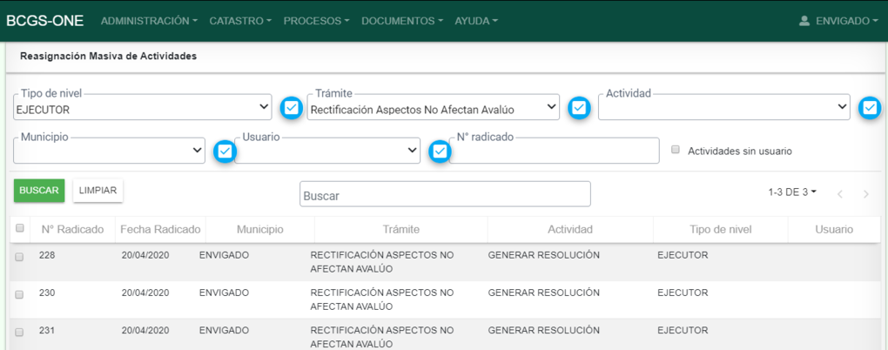Viewport: 888px width, 350px height.
Task: Open the Tipo de nivel dropdown
Action: click(144, 108)
